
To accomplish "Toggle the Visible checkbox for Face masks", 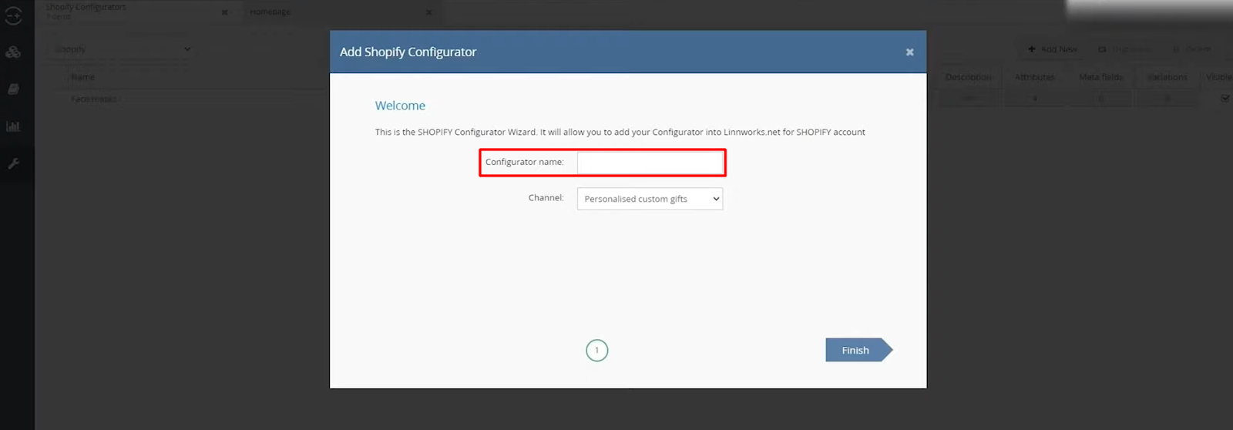I will pyautogui.click(x=1225, y=99).
